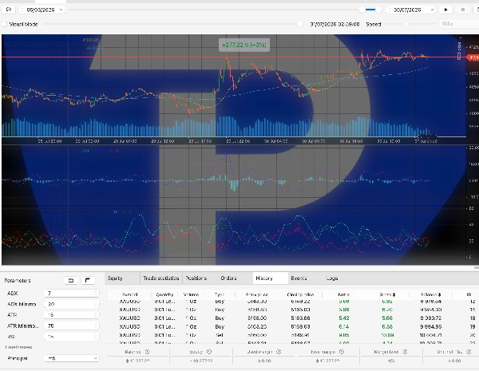Sort by the Entry price column header
The height and width of the screenshot is (371, 479).
tap(257, 294)
